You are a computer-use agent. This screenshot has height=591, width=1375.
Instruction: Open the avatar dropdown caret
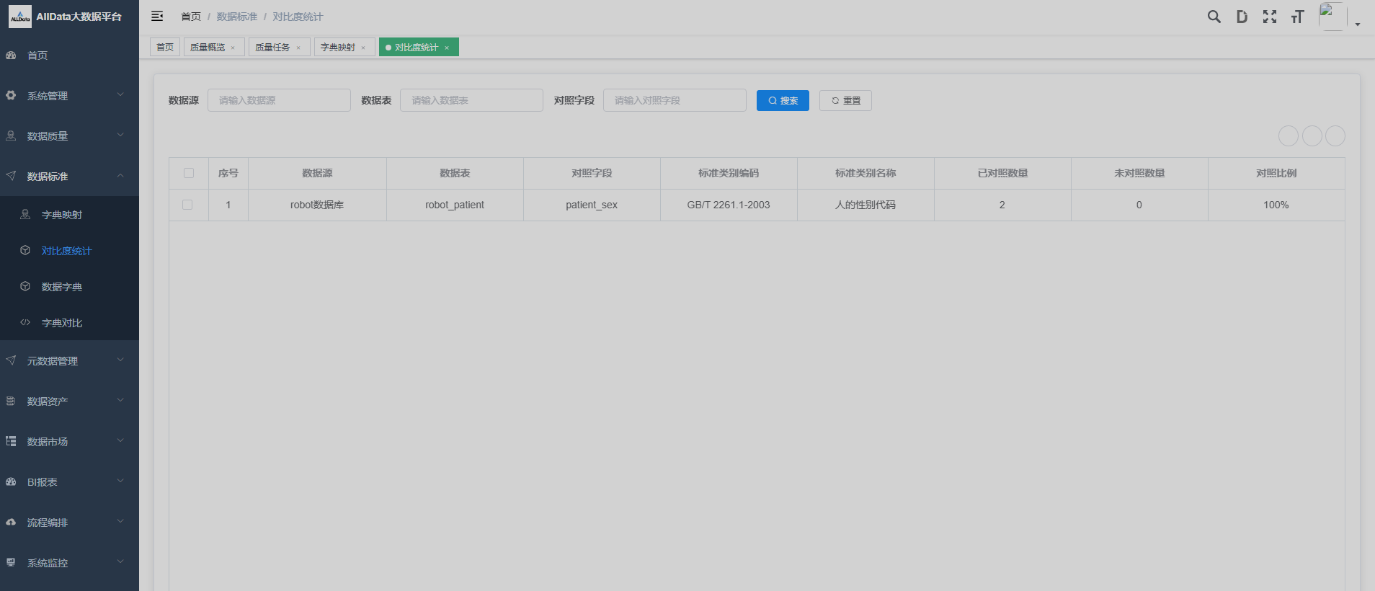tap(1358, 25)
